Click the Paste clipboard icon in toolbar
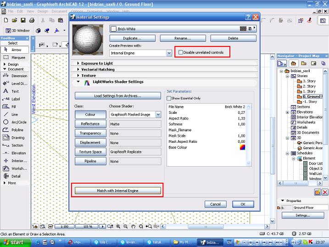 click(61, 20)
